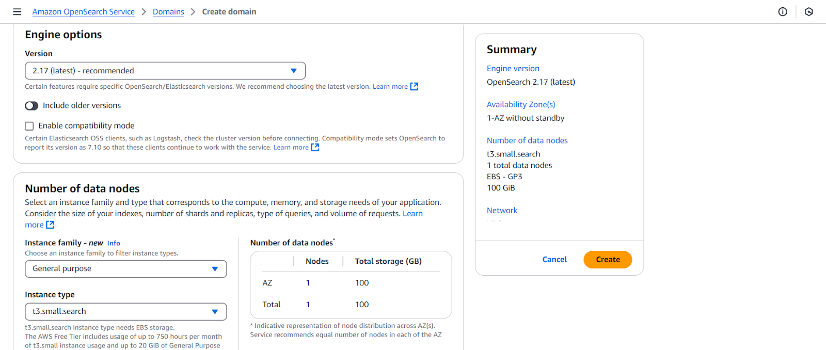Click '1-AZ without standby' summary text
The width and height of the screenshot is (826, 350).
pos(526,118)
